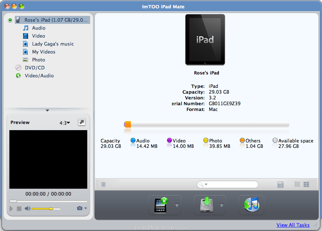Select the Video/Audio conversion item

pyautogui.click(x=39, y=76)
